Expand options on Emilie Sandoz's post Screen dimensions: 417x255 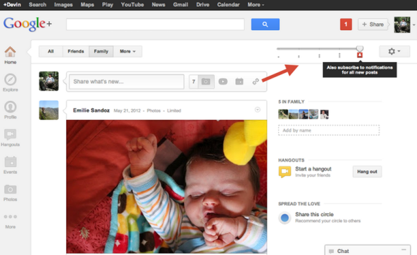(x=257, y=109)
